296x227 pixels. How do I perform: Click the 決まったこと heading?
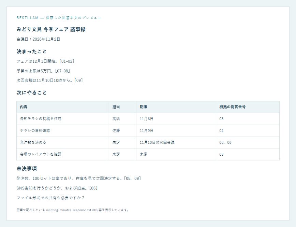[x=31, y=52]
